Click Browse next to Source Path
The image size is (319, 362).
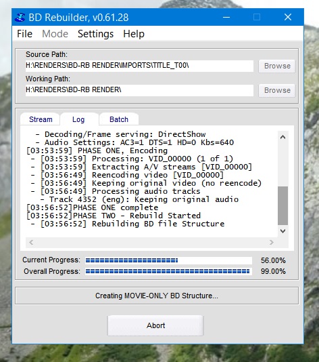277,66
